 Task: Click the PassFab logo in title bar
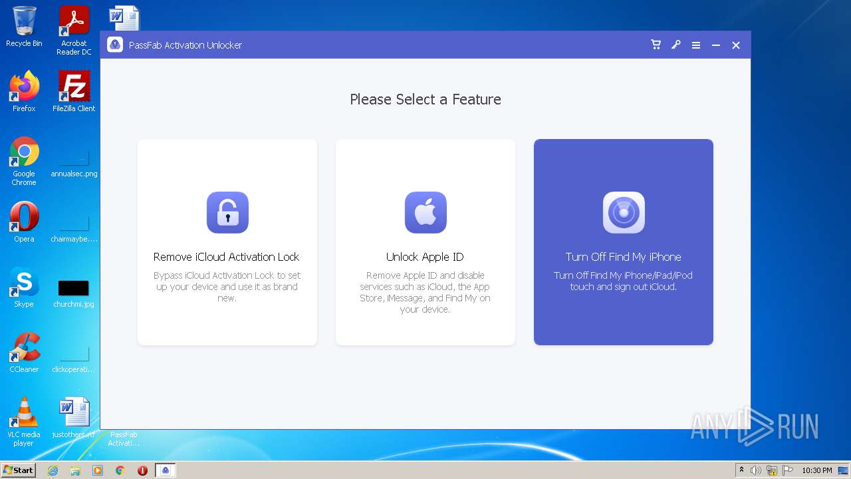click(x=115, y=45)
